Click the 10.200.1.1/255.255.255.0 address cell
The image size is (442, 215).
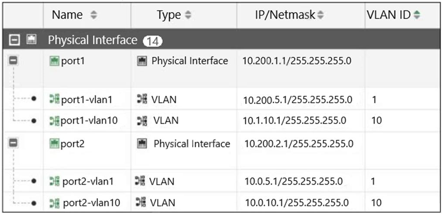click(297, 61)
